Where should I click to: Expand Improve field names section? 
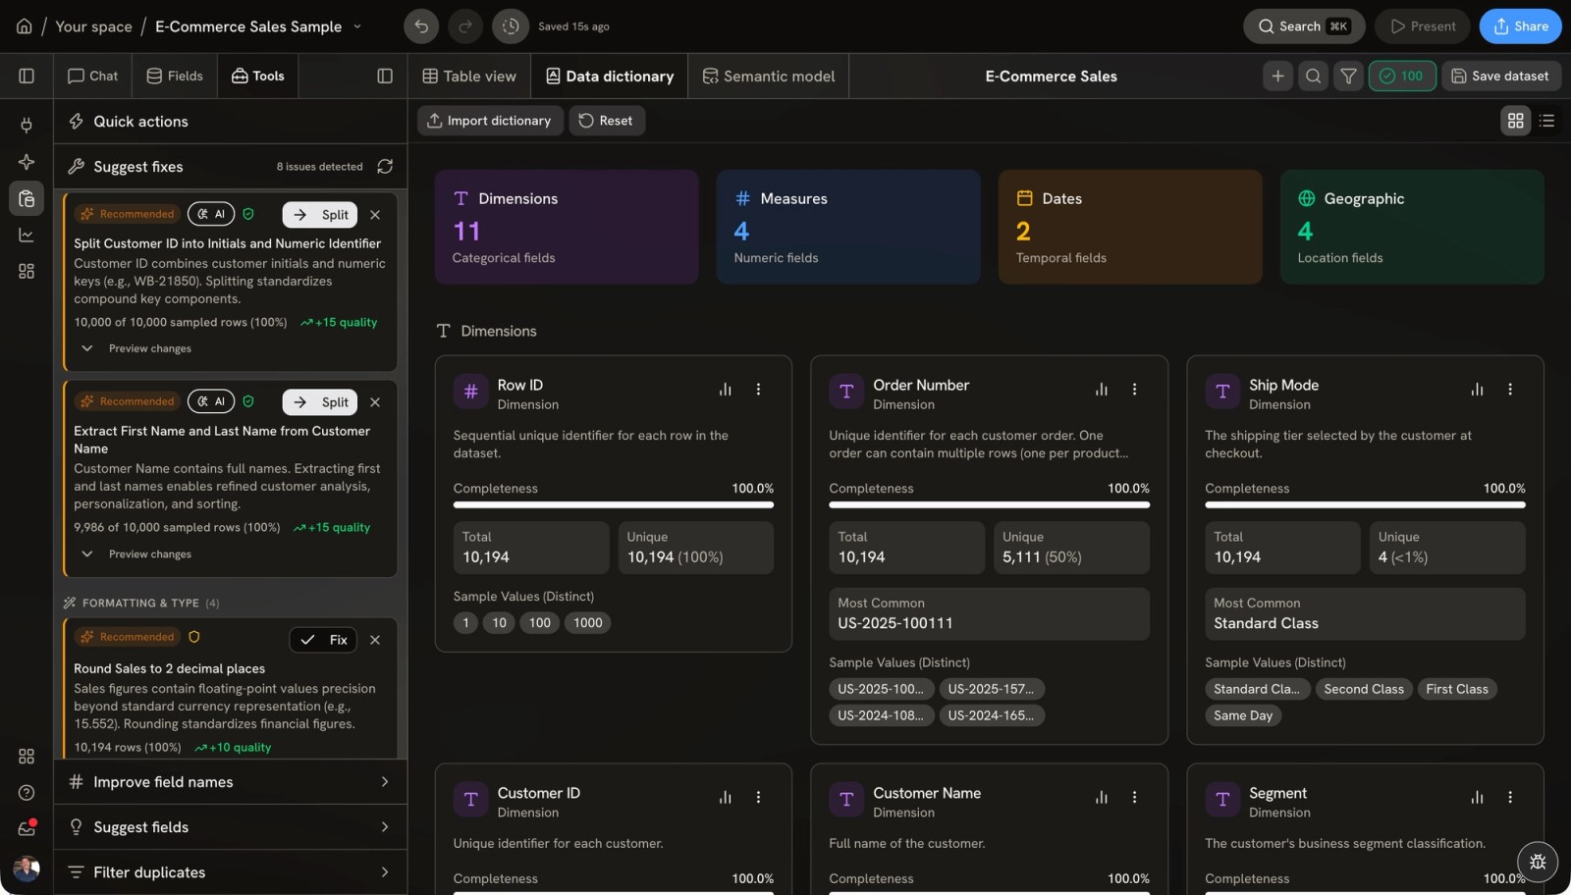[230, 782]
